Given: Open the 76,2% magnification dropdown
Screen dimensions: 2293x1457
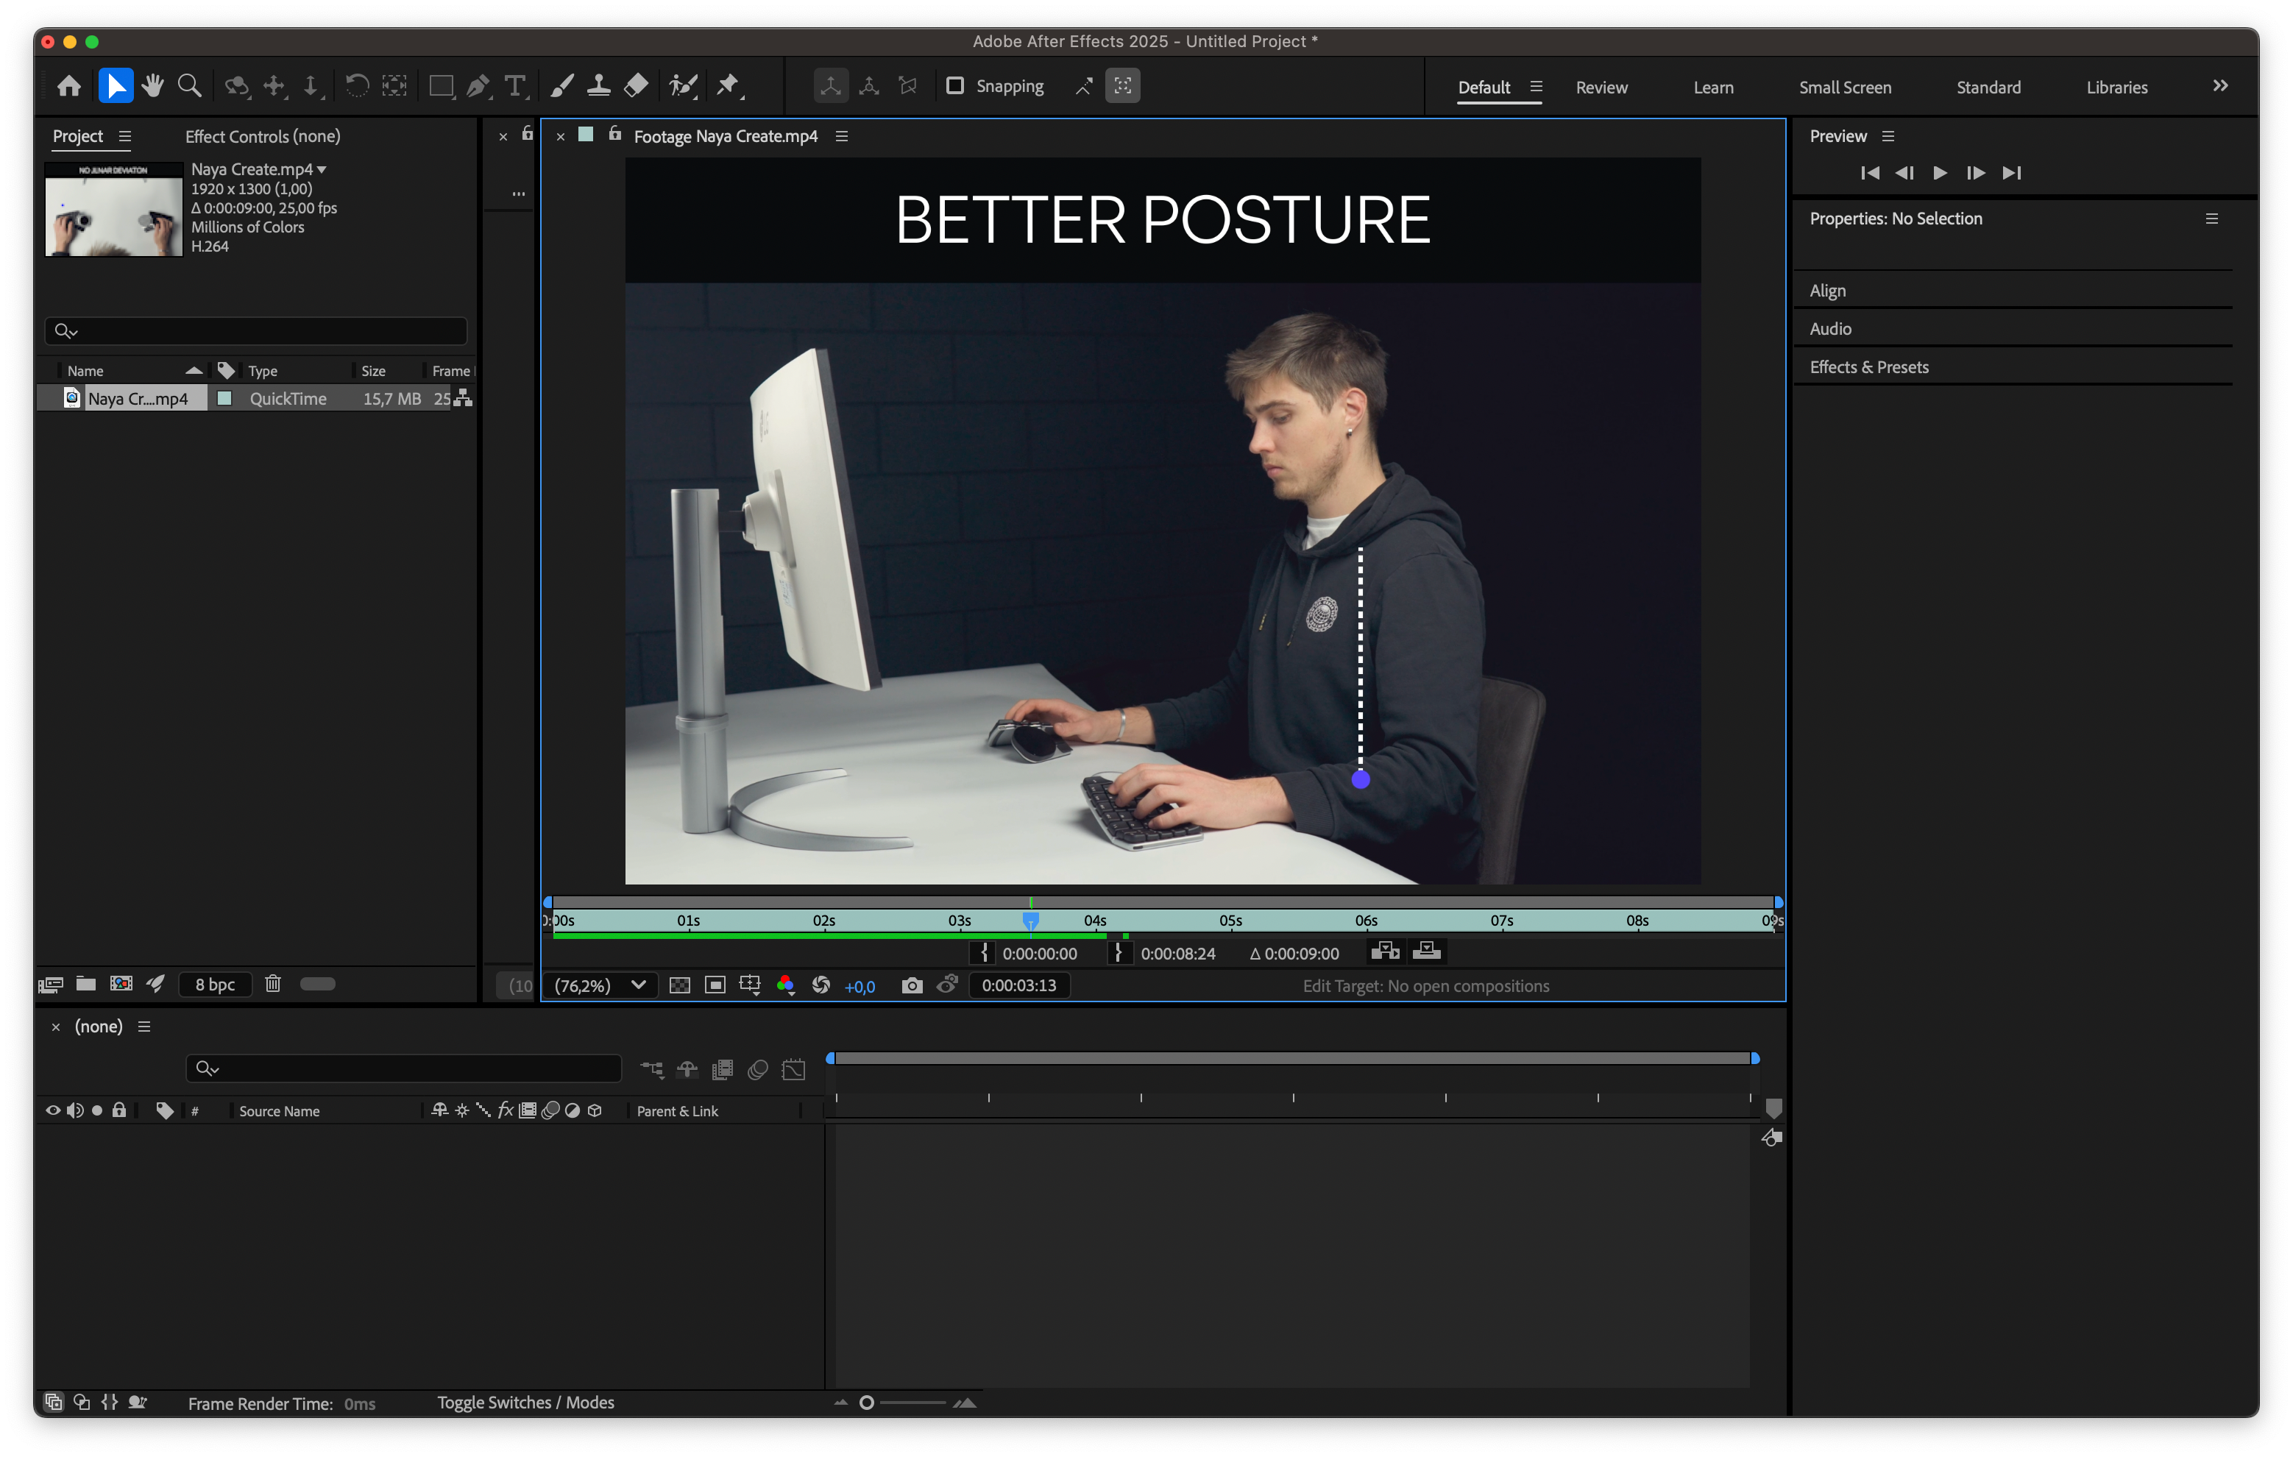Looking at the screenshot, I should [600, 985].
